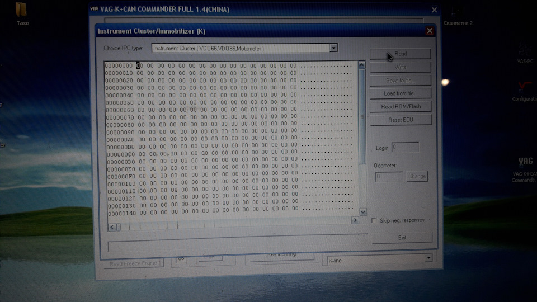Click the vertical scrollbar thumb in hex view

click(x=362, y=117)
